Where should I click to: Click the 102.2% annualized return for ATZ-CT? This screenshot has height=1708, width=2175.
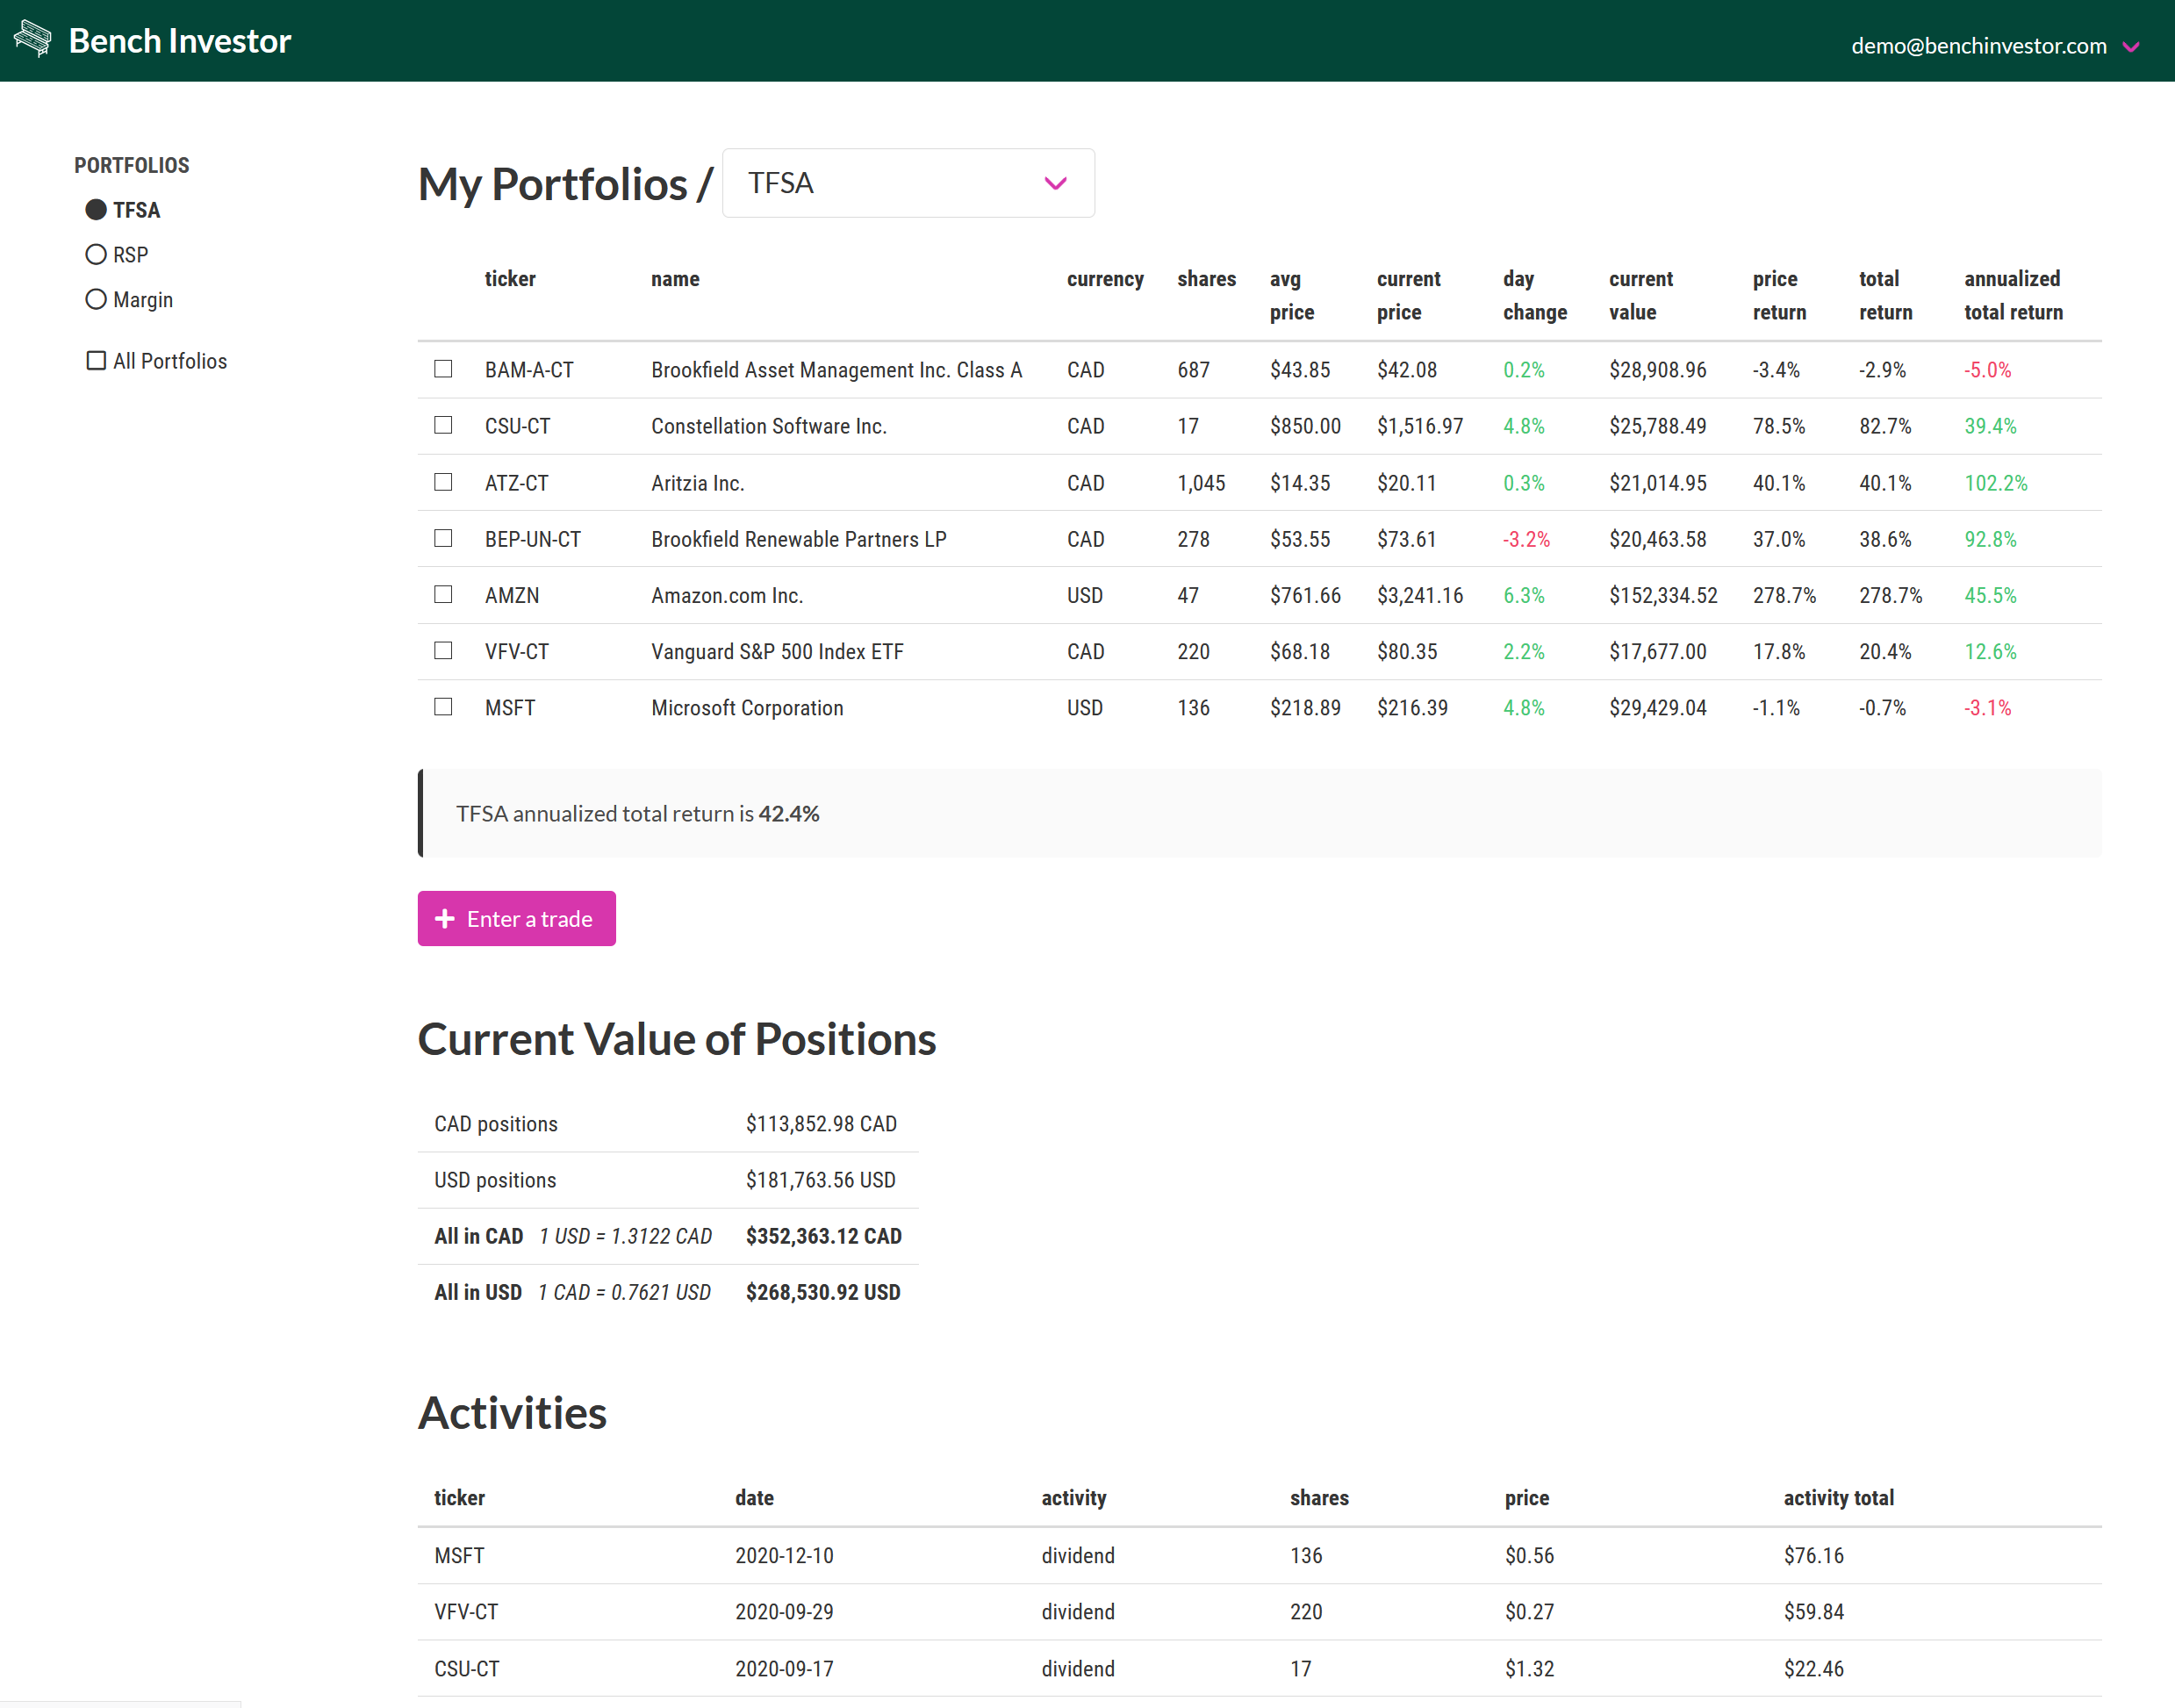1995,483
